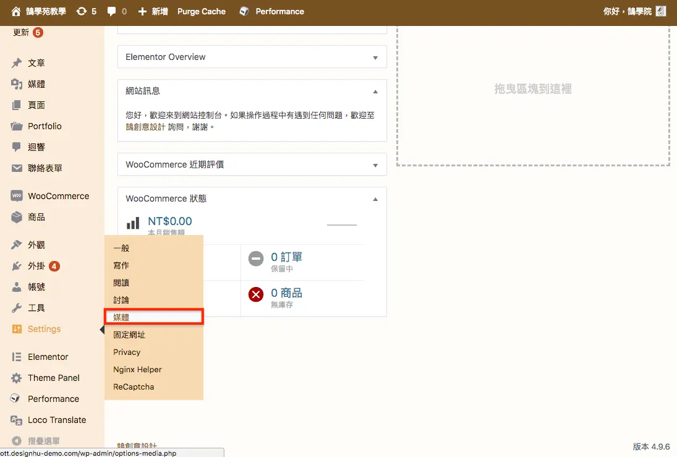The width and height of the screenshot is (677, 457).
Task: Click the pages icon beside 頁面
Action: click(17, 105)
